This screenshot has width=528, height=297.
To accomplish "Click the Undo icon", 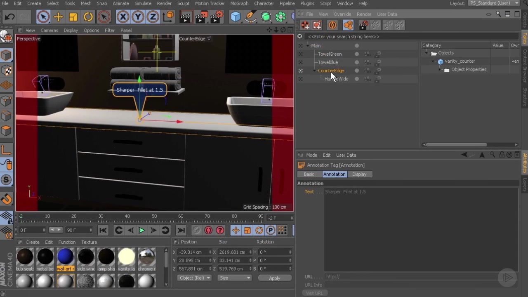I will [x=8, y=16].
